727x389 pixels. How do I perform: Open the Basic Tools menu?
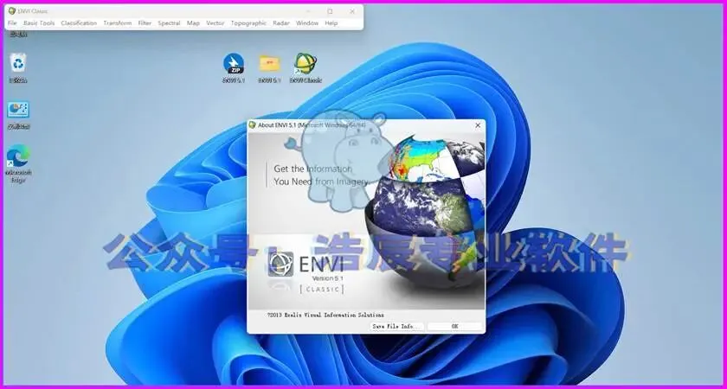tap(39, 22)
